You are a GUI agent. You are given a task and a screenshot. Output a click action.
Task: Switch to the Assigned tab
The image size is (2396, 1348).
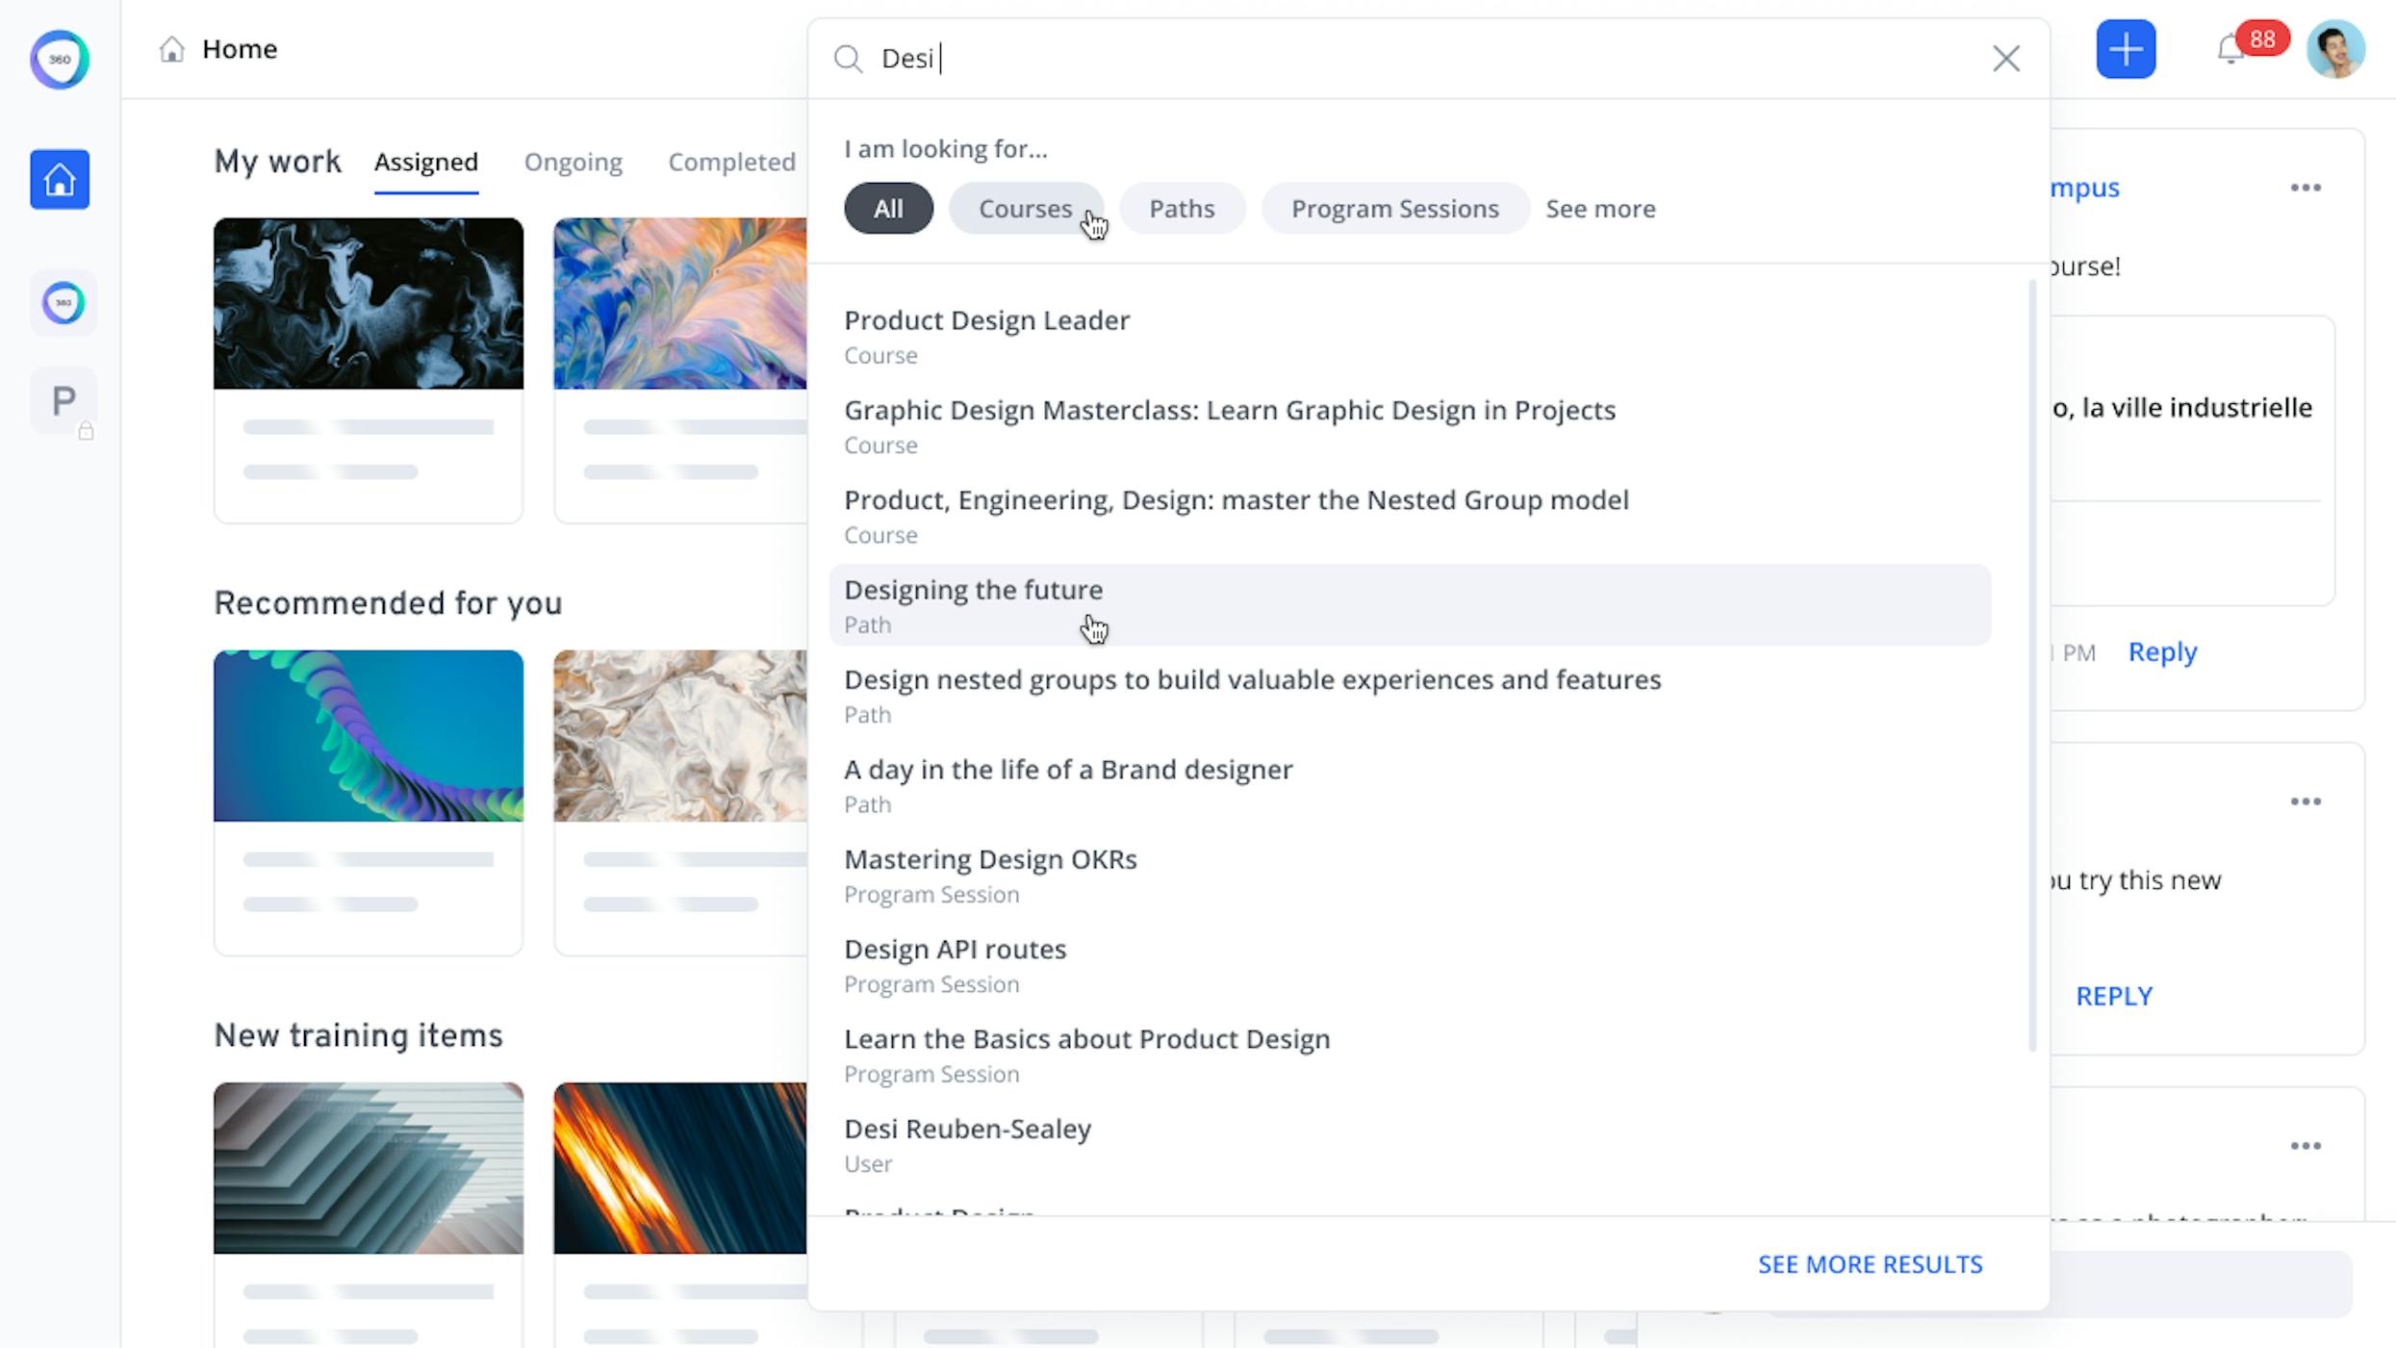[x=426, y=163]
